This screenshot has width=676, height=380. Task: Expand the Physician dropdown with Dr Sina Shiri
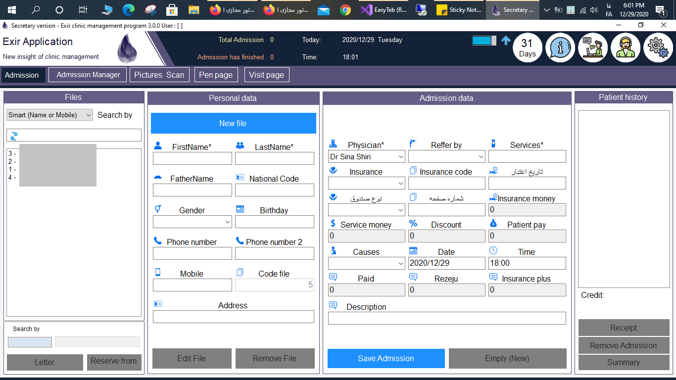click(367, 156)
